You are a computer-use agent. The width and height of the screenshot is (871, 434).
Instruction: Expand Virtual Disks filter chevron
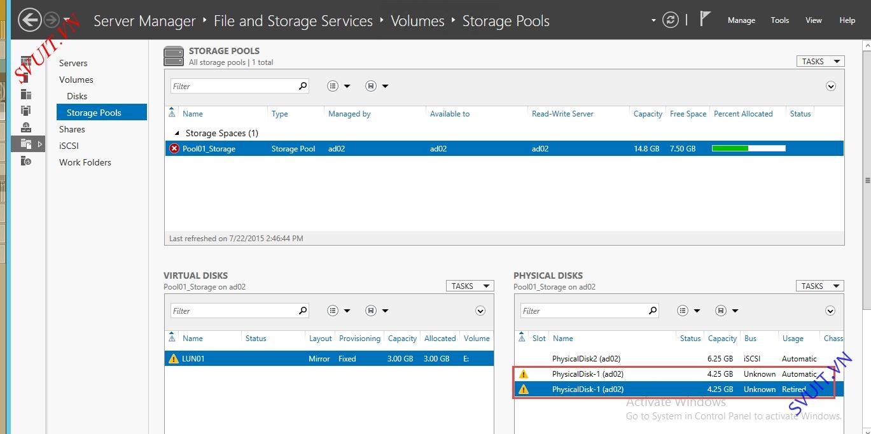[x=480, y=311]
